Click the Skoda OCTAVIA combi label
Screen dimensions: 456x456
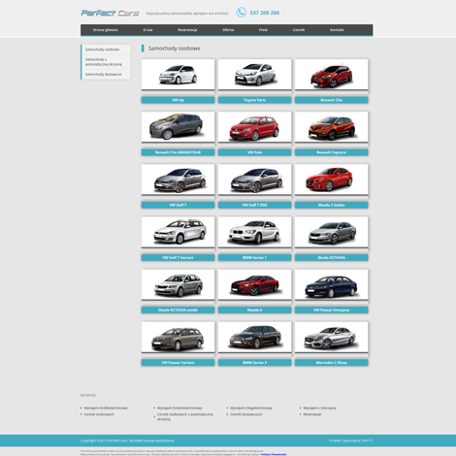pos(178,310)
